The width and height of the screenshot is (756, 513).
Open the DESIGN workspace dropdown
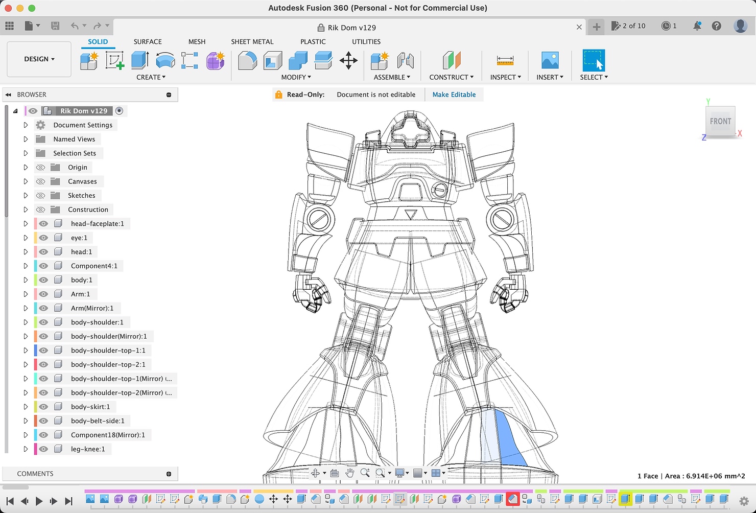click(x=38, y=59)
